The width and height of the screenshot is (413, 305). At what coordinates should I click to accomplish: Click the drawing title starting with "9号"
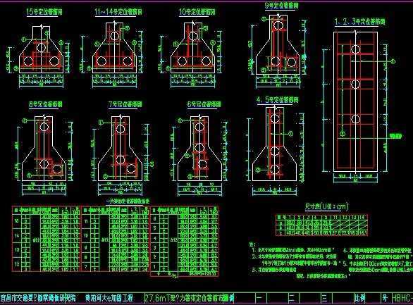click(281, 6)
